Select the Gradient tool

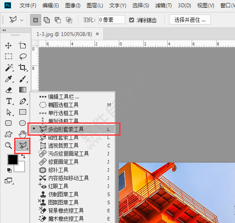(x=23, y=90)
